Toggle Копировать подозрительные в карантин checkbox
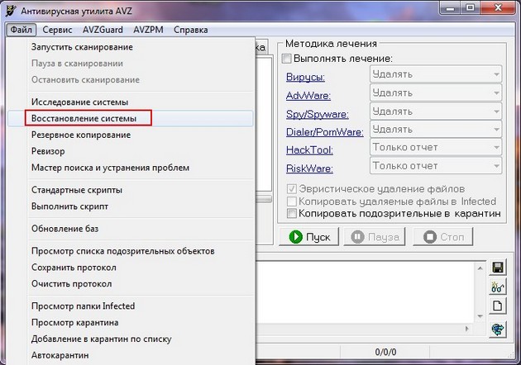Screen dimensions: 521x365 [x=291, y=213]
